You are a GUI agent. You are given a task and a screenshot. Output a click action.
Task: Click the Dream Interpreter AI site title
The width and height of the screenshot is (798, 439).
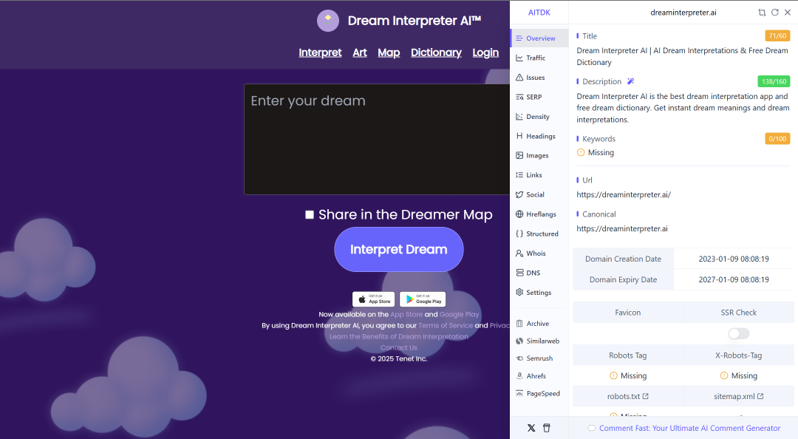pyautogui.click(x=415, y=21)
